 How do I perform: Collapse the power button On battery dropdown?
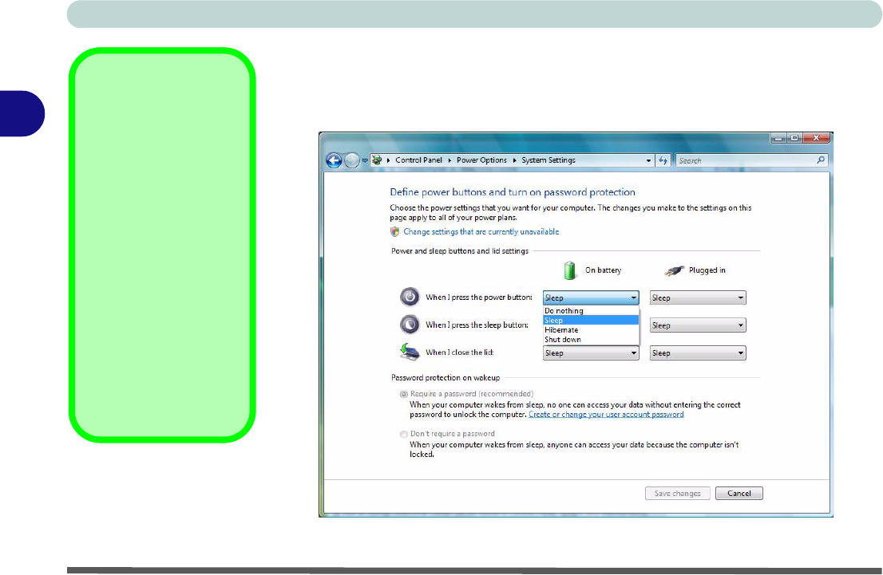[591, 297]
